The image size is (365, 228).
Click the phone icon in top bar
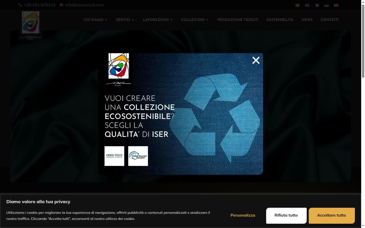coord(20,5)
